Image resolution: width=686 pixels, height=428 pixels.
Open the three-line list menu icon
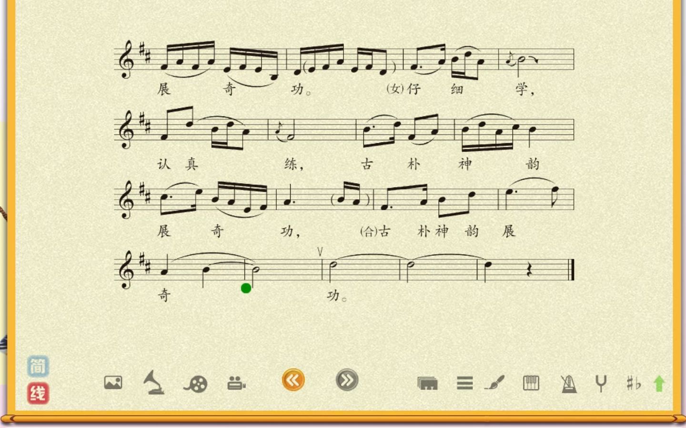click(464, 383)
